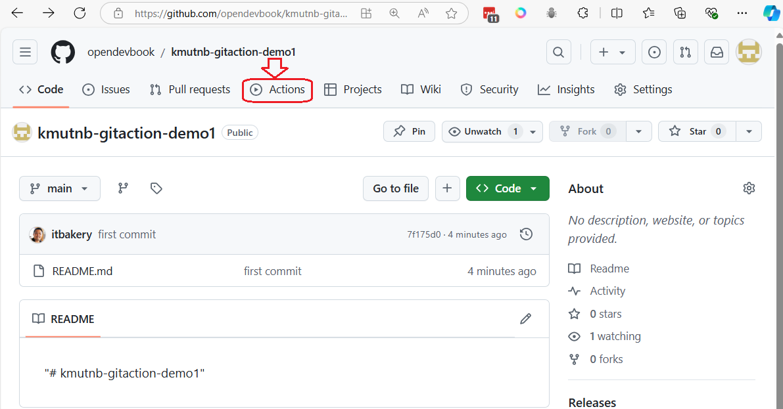783x409 pixels.
Task: View commit history clock icon
Action: [526, 234]
